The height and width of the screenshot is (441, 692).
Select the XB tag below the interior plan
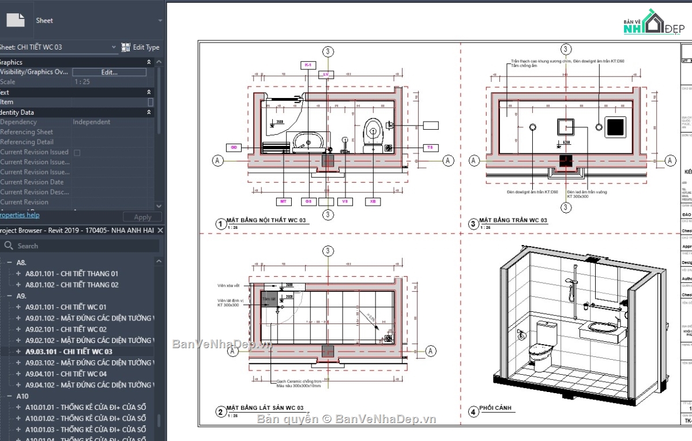point(373,201)
